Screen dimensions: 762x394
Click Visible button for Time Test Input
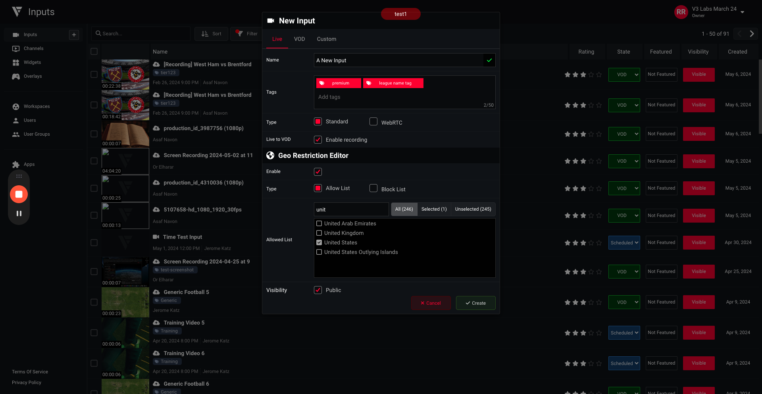[698, 243]
